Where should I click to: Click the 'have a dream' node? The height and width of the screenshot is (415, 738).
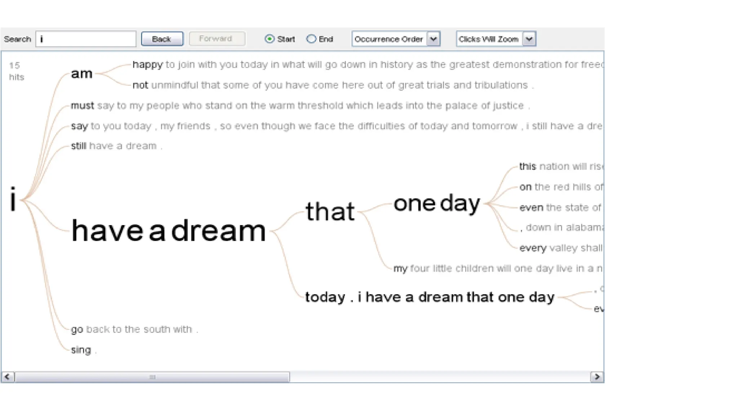168,231
